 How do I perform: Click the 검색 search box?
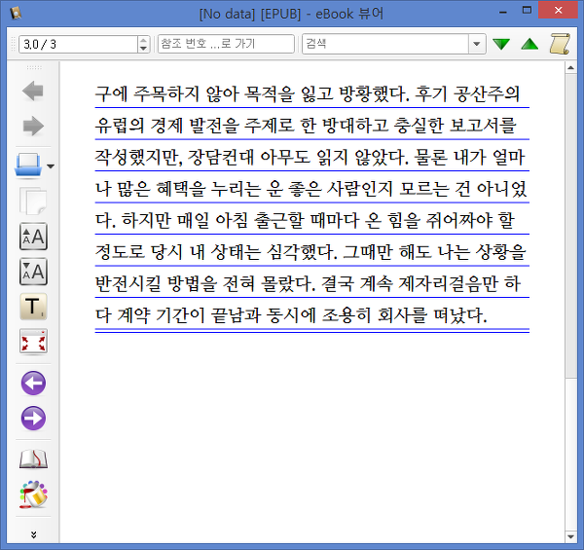click(x=385, y=44)
